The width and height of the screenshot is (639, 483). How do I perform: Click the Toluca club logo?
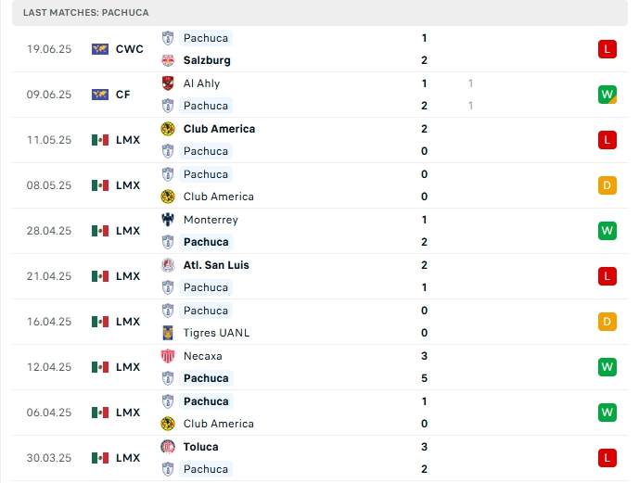pyautogui.click(x=168, y=447)
